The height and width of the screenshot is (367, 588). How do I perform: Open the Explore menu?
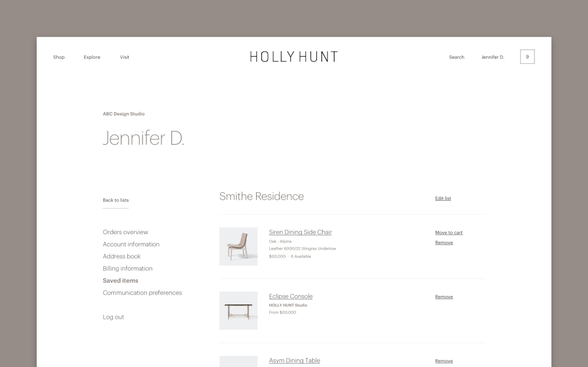(92, 57)
